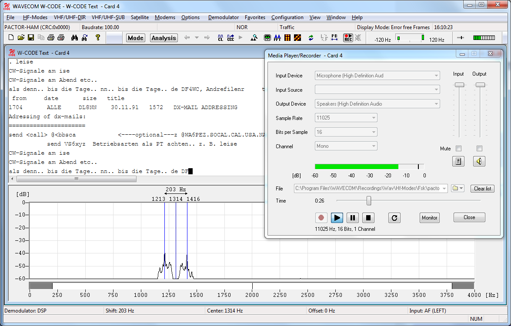The height and width of the screenshot is (326, 511).
Task: Stop playback with the square stop button
Action: point(368,217)
